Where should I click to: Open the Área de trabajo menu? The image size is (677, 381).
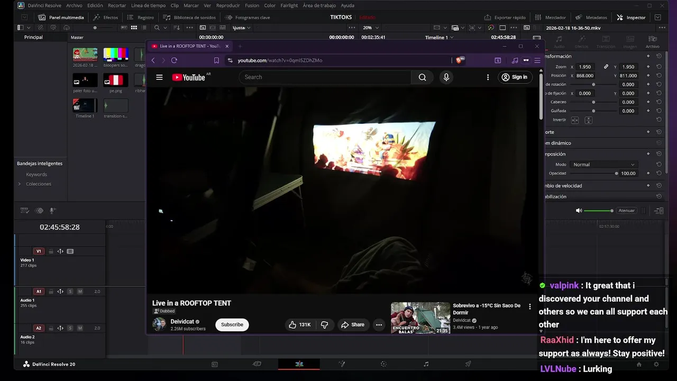[319, 5]
